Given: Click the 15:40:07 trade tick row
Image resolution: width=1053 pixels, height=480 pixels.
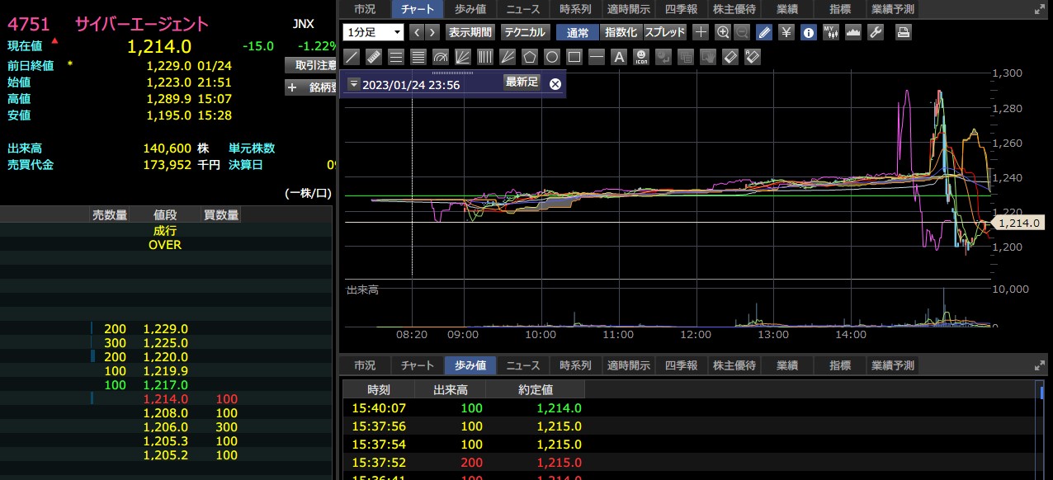Looking at the screenshot, I should coord(689,407).
